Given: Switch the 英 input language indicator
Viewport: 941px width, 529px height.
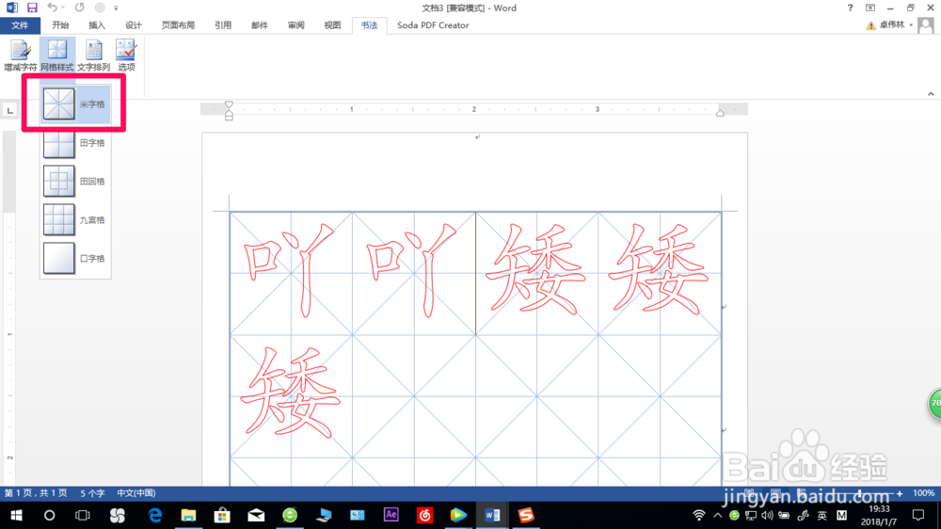Looking at the screenshot, I should coord(821,515).
